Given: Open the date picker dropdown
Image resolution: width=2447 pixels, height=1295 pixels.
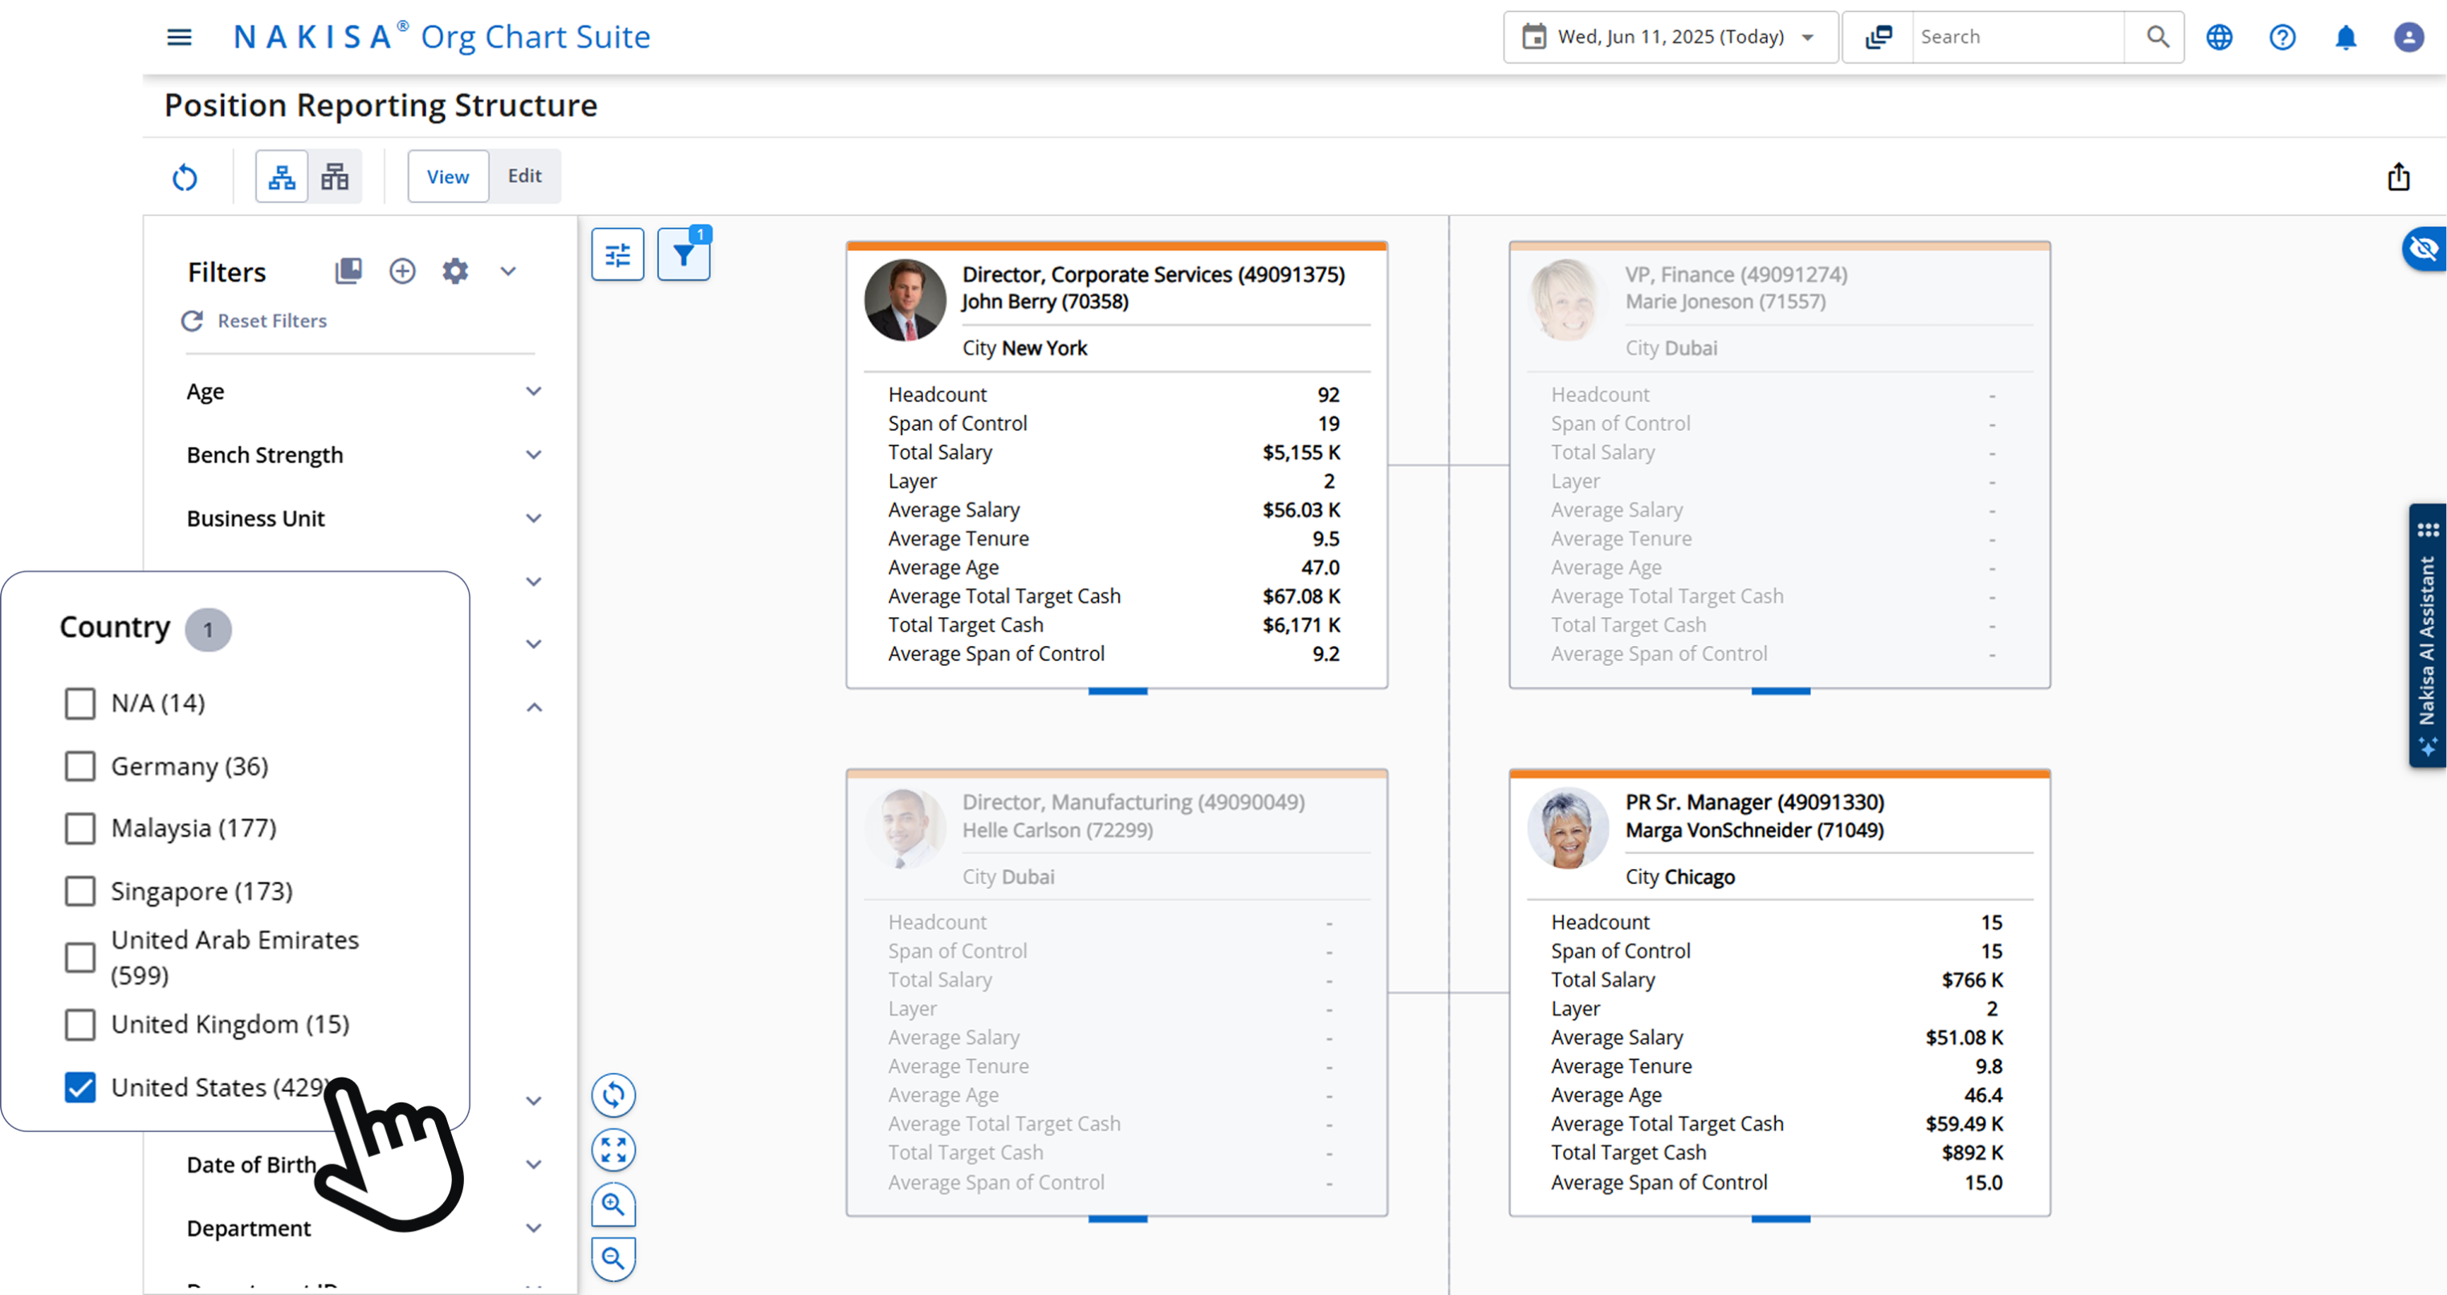Looking at the screenshot, I should pos(1670,37).
